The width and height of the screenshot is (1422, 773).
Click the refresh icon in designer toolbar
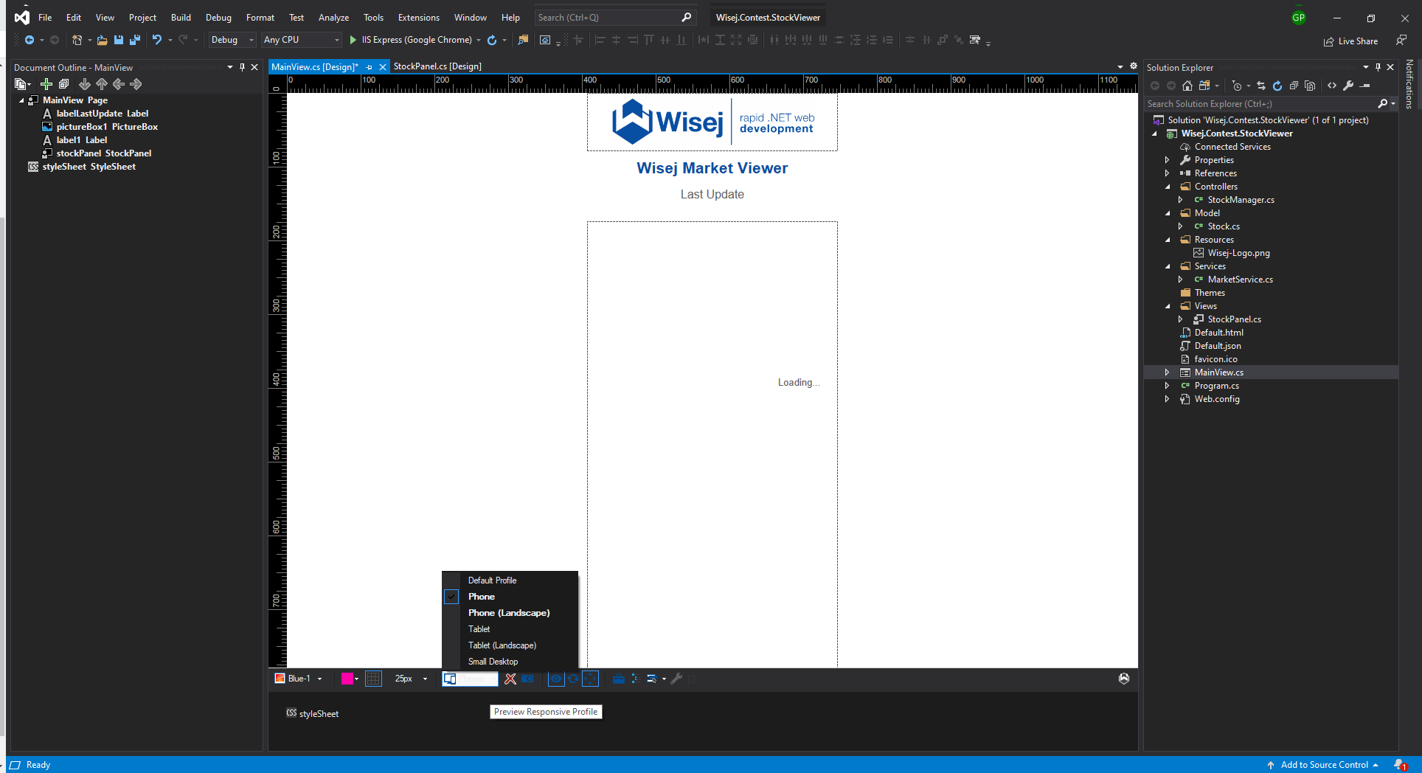pyautogui.click(x=573, y=679)
